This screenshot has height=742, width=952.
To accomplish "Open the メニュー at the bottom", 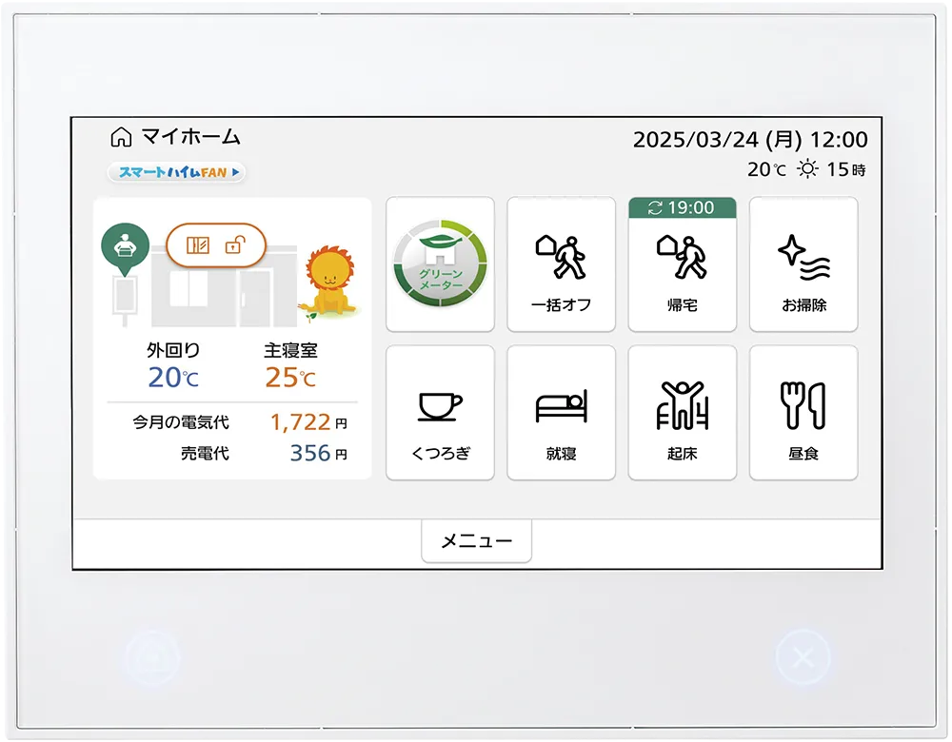I will click(476, 540).
